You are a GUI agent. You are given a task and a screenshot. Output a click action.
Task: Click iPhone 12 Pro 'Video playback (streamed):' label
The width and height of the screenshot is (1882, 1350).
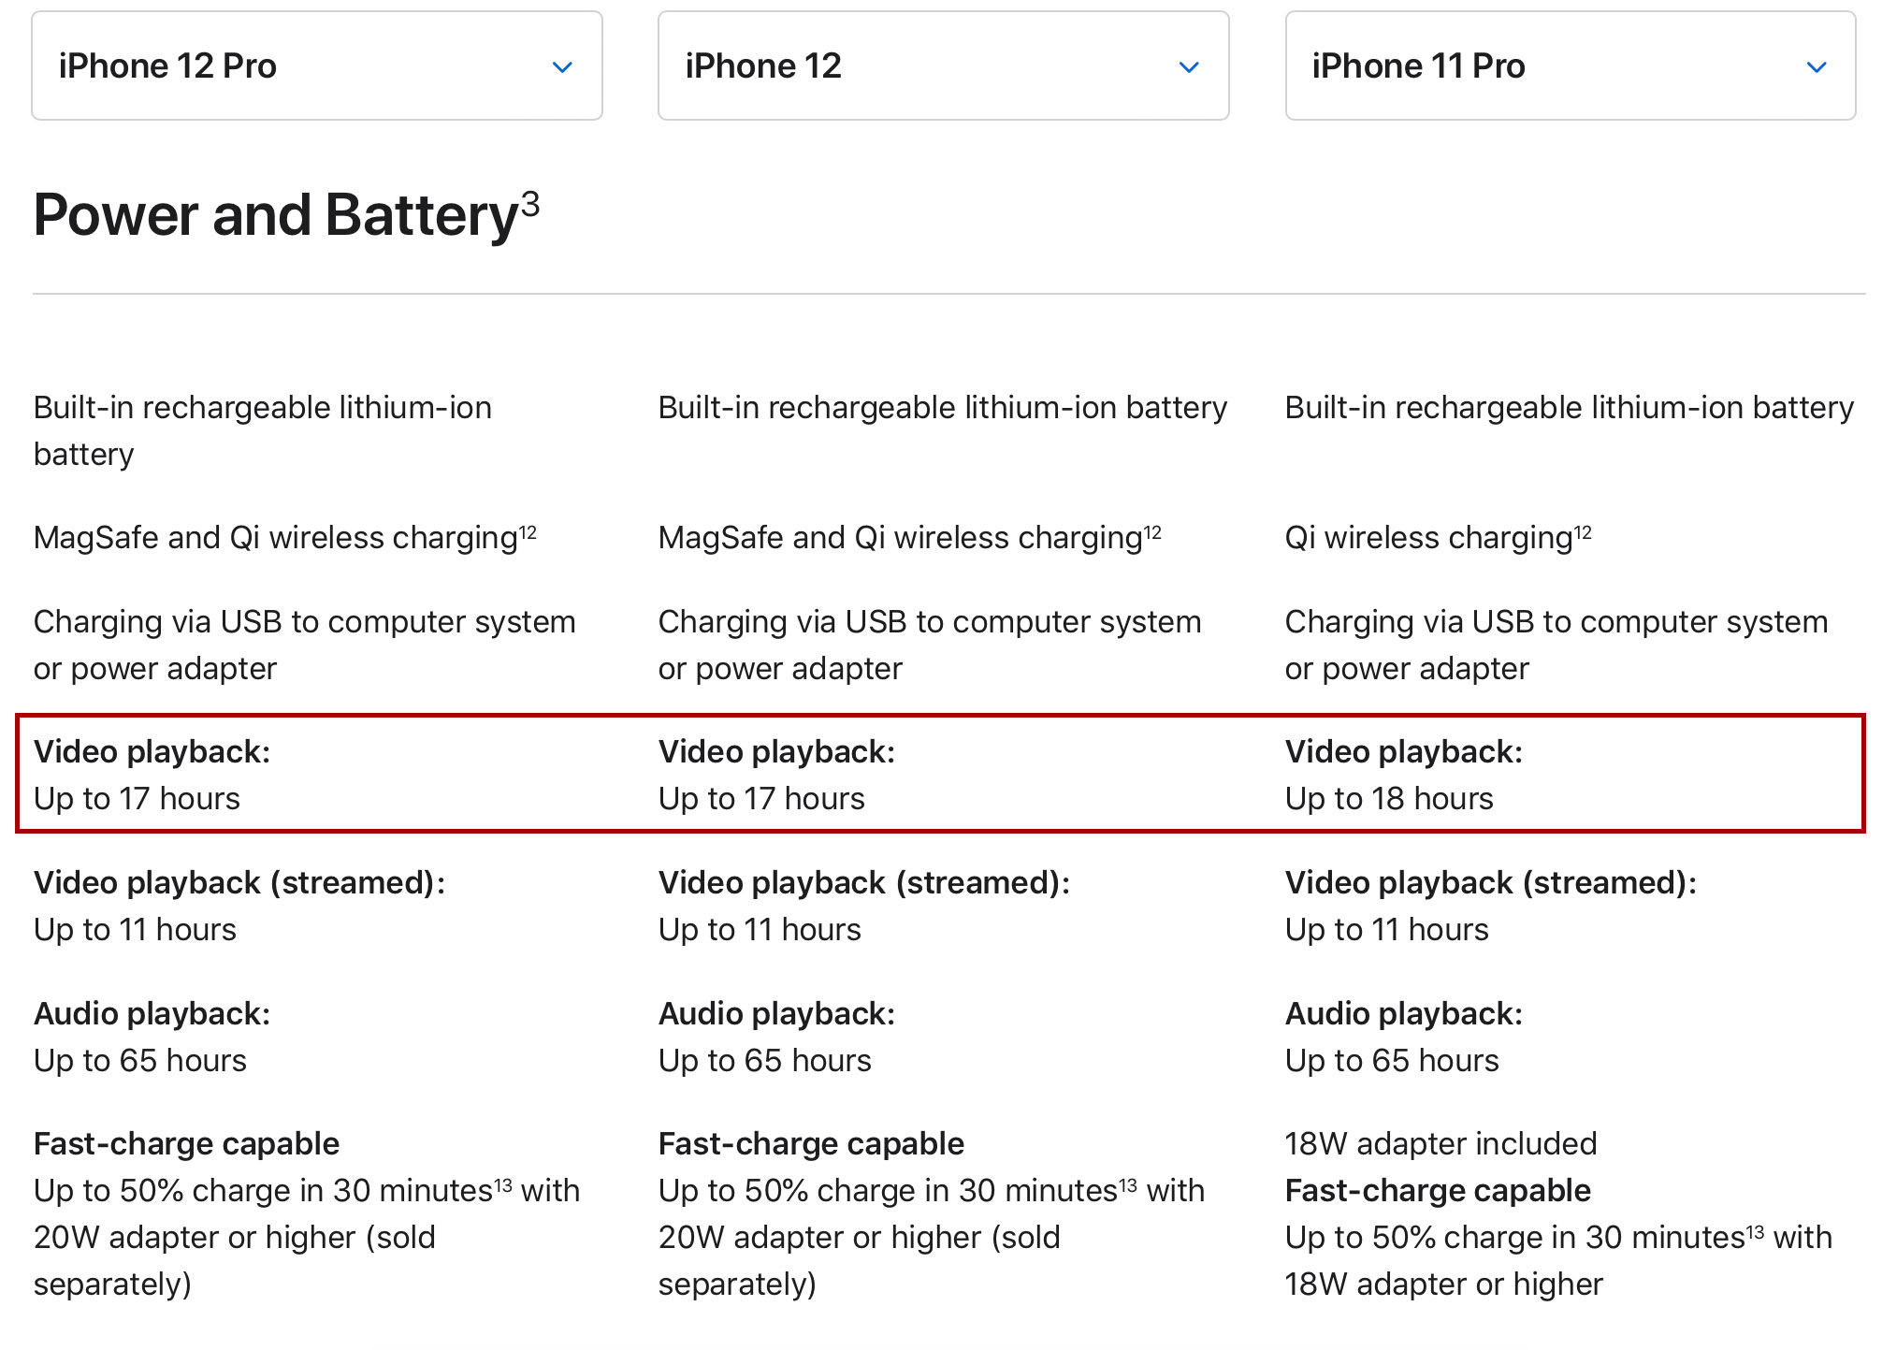[x=239, y=882]
